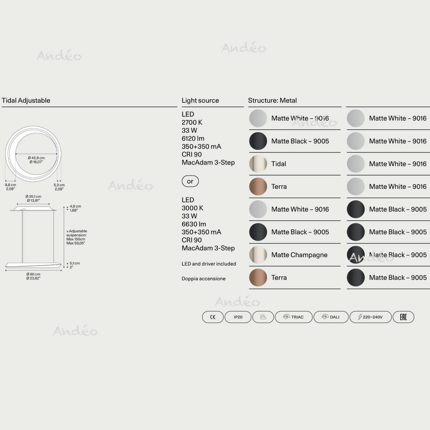Viewport: 430px width, 430px height.
Task: Pick the left-column Matte Black swatch above Tidal
Action: [258, 141]
